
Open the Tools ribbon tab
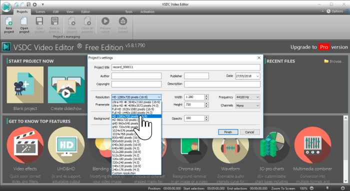129,11
